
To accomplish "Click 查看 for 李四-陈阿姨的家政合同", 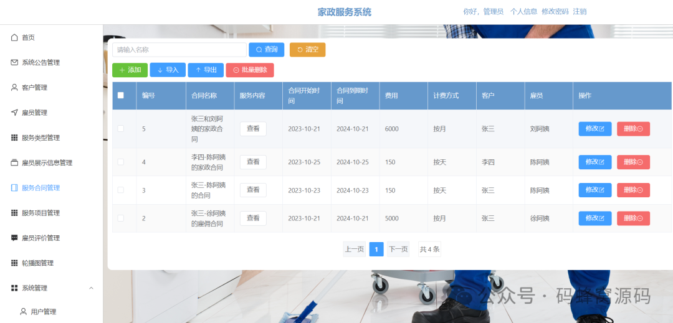I will 253,162.
